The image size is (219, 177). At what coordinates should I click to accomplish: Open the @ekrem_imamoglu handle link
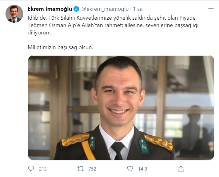(105, 9)
